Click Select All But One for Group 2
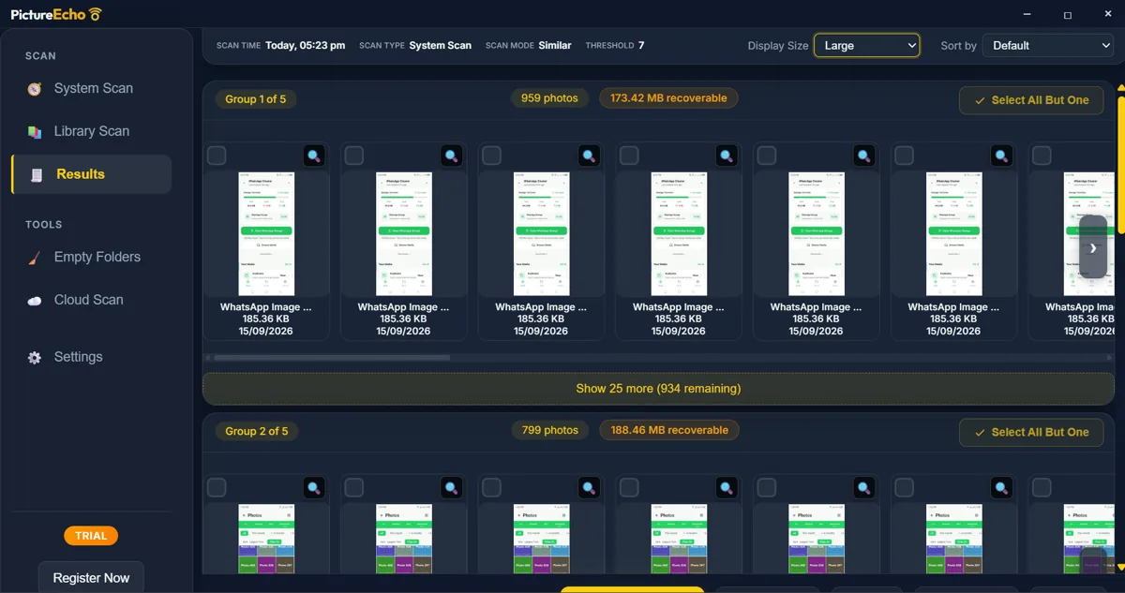The height and width of the screenshot is (593, 1125). click(x=1031, y=432)
